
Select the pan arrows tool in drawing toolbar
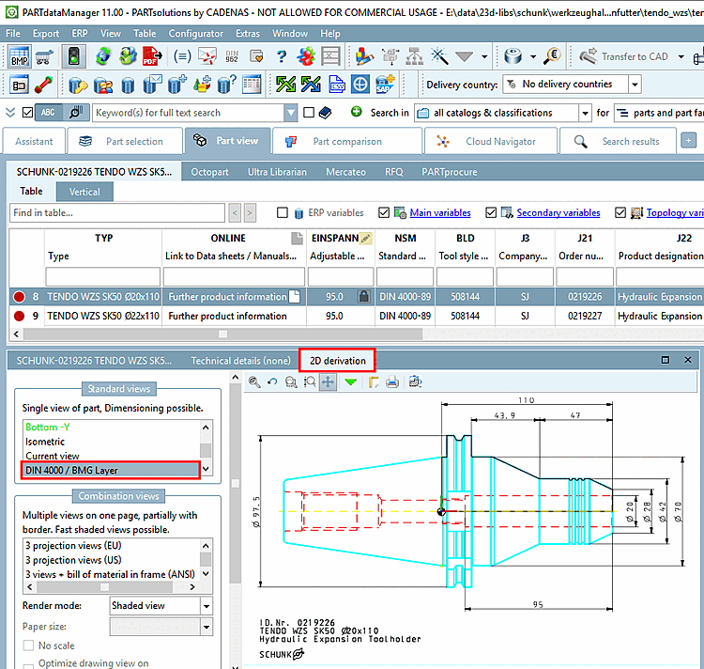tap(329, 382)
